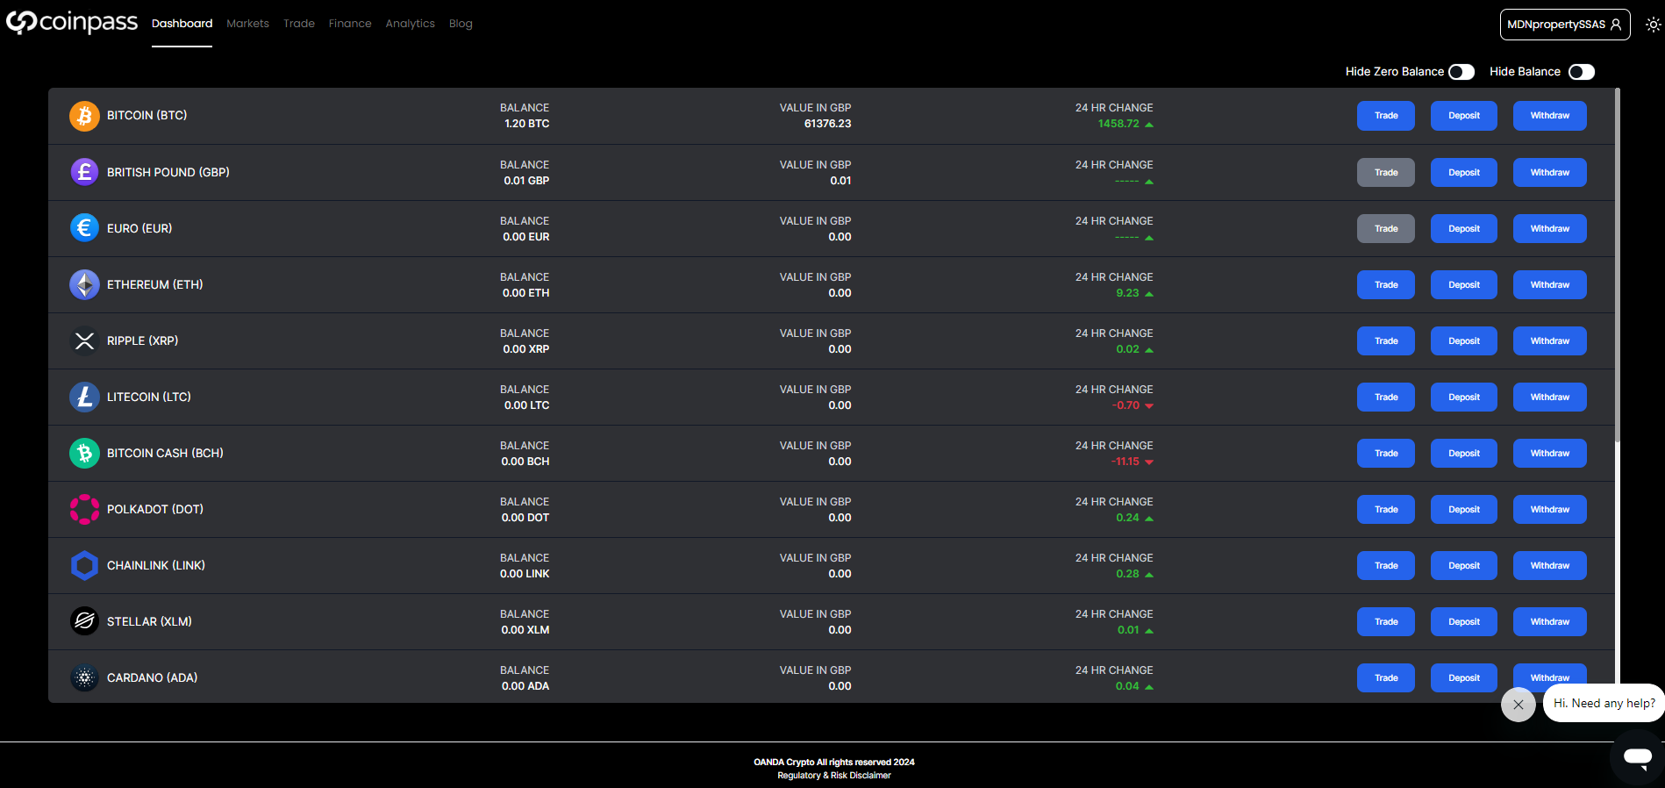Click the Coinpass logo
The image size is (1665, 788).
tap(72, 22)
